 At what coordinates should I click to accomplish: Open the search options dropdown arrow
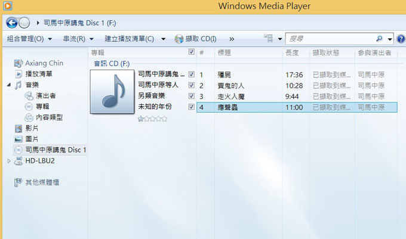pos(390,39)
